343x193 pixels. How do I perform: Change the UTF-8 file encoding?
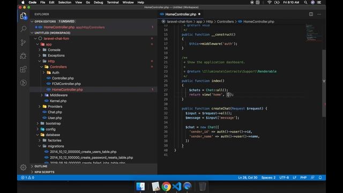click(x=284, y=177)
